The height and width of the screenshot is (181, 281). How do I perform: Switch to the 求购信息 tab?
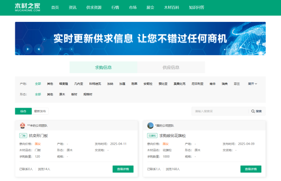pyautogui.click(x=104, y=67)
